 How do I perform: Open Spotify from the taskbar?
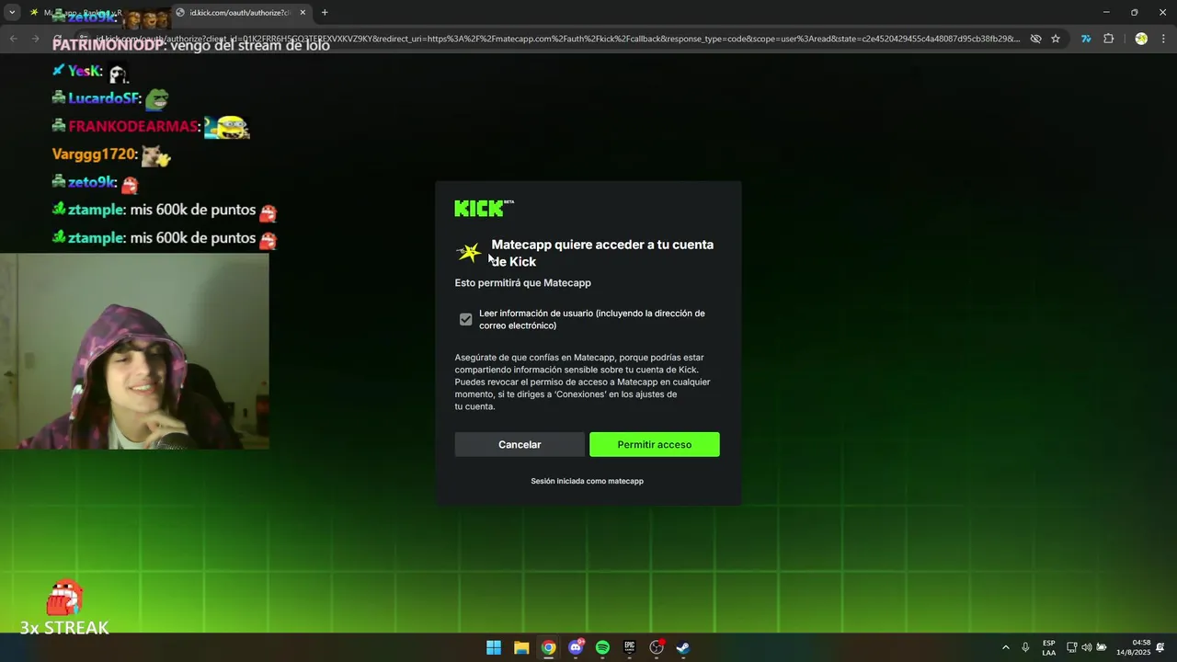click(602, 647)
